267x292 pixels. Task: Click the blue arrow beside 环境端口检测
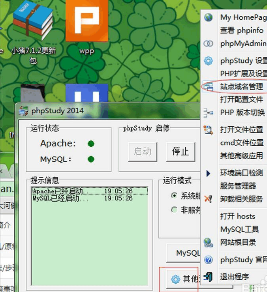point(208,173)
